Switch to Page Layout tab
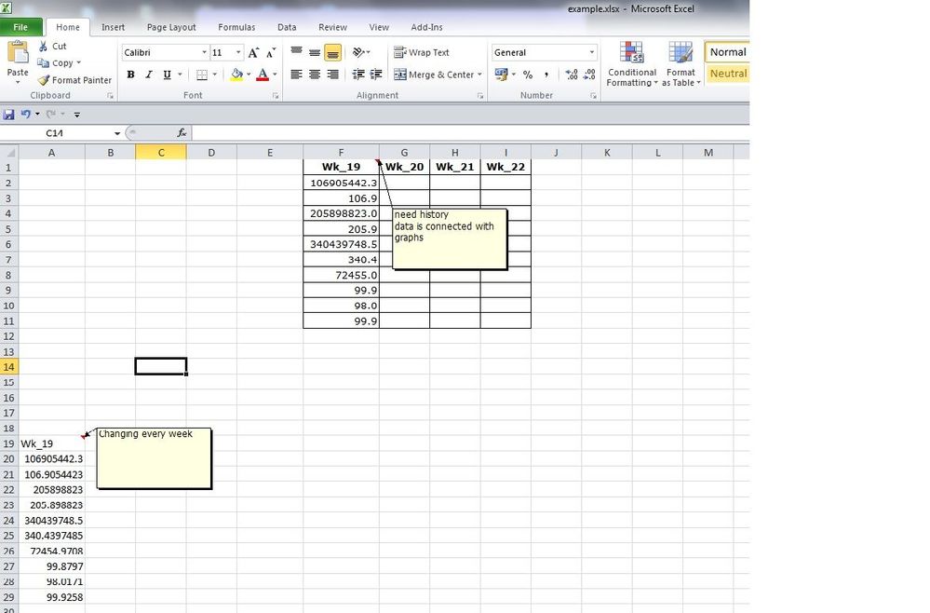Viewport: 930px width, 613px height. coord(171,27)
